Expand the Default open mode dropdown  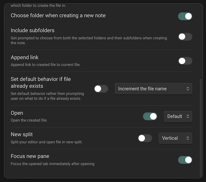pyautogui.click(x=178, y=116)
